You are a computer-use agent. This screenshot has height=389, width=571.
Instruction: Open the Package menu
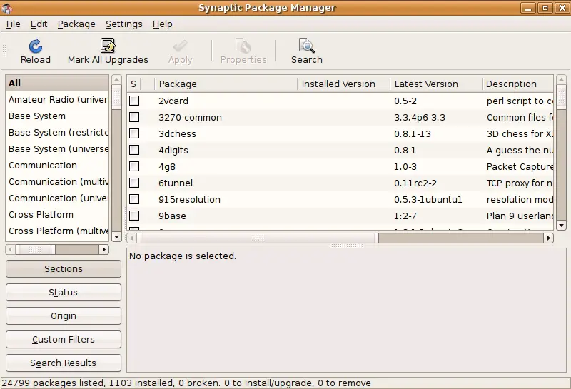tap(76, 24)
